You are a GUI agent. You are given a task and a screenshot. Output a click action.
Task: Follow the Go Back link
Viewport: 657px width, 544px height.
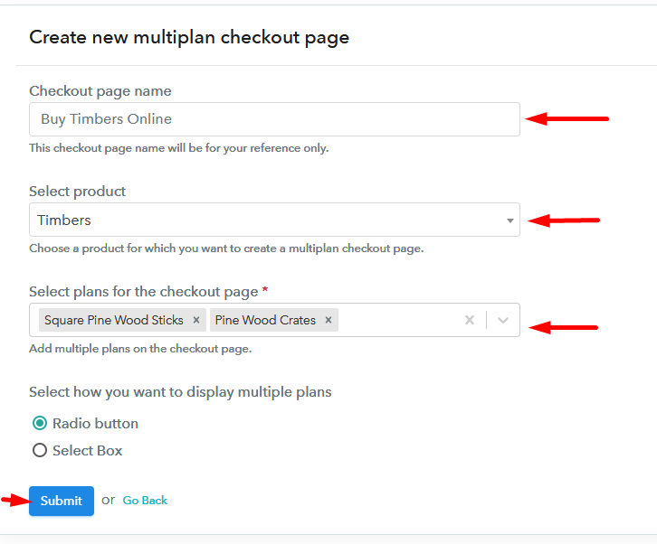tap(145, 501)
